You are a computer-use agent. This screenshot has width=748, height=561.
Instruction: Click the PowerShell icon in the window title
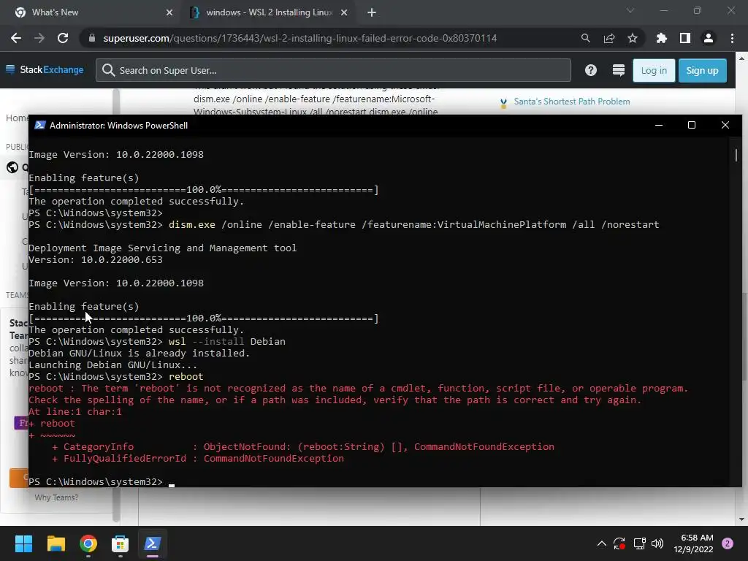[x=40, y=126]
